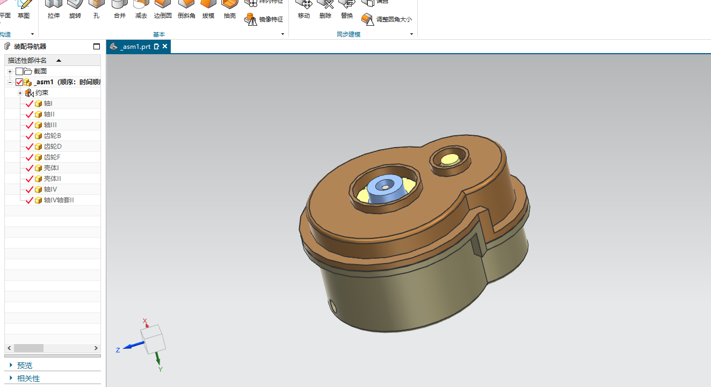This screenshot has width=711, height=387.
Task: Click the 镜像特征 (Mirror Feature) tool
Action: 264,19
